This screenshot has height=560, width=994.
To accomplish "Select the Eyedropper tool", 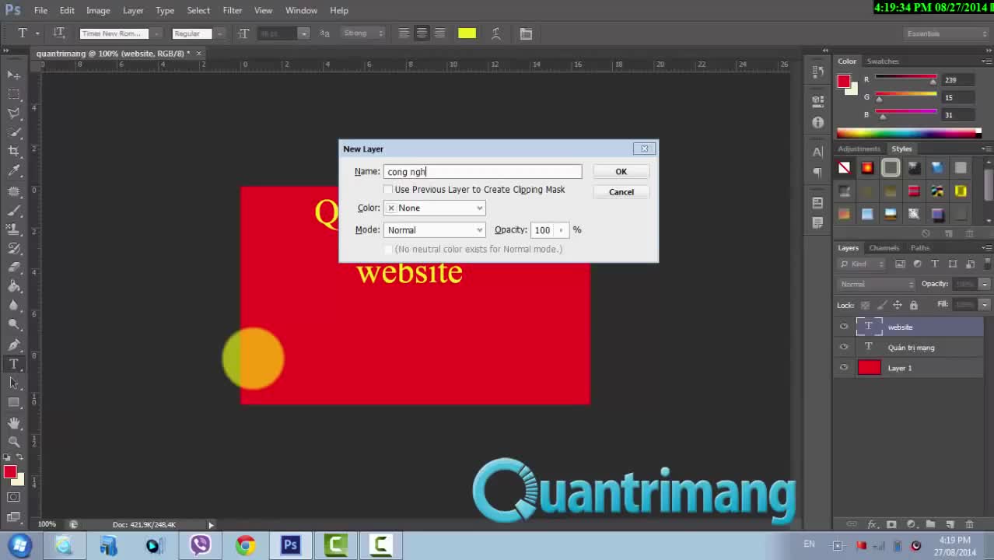I will point(14,170).
